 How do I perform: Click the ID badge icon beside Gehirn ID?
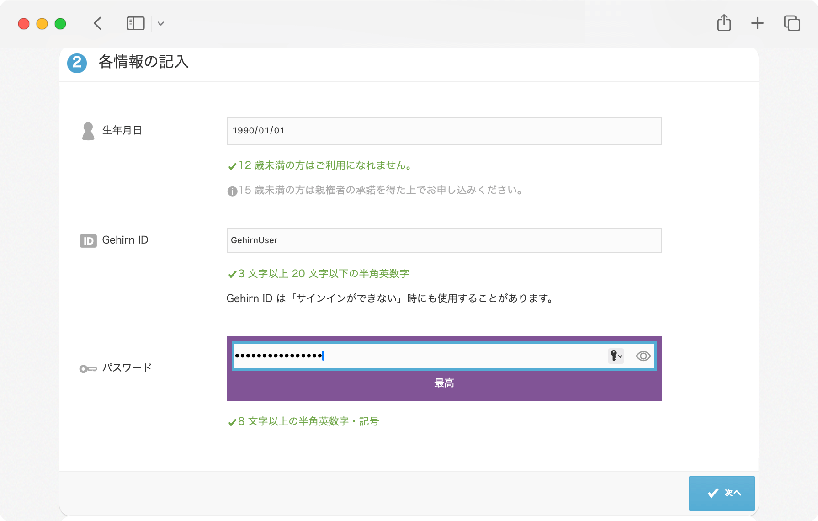click(x=87, y=240)
